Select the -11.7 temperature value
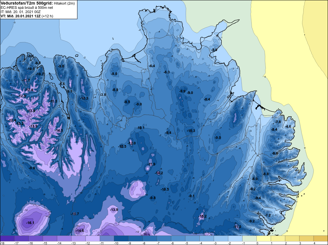328x245 pixels. (26, 80)
